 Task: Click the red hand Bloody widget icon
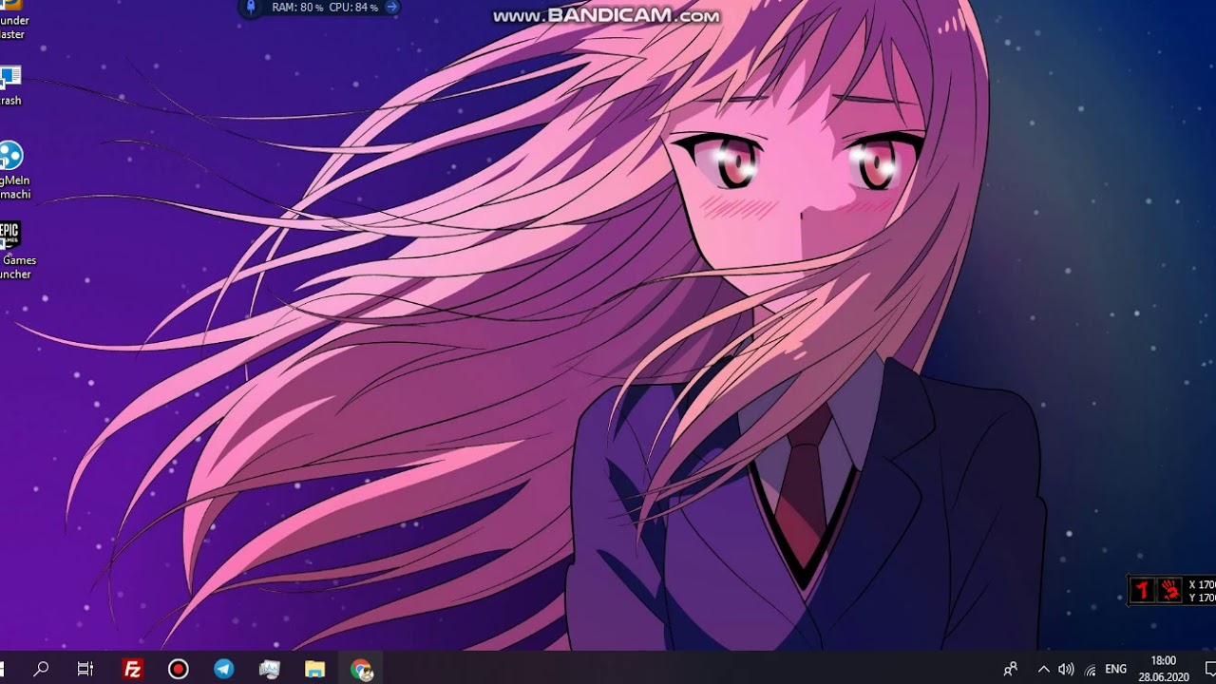1169,590
